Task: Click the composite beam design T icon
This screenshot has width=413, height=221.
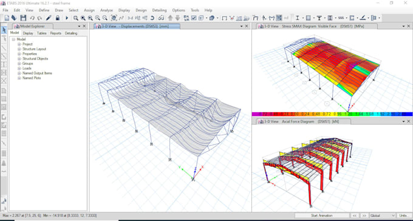Action: tap(319, 18)
